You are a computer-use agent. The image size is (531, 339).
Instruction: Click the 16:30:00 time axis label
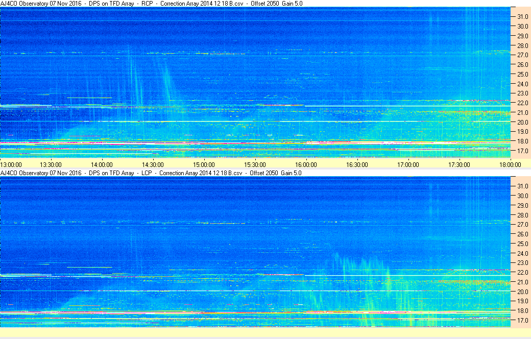357,165
